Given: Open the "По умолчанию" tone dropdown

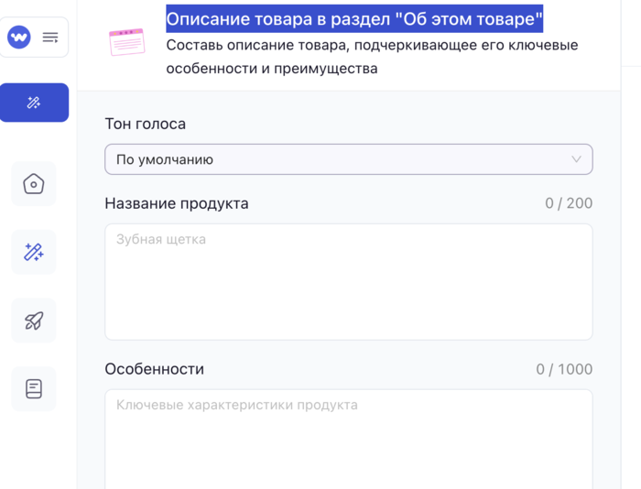Looking at the screenshot, I should [x=348, y=159].
